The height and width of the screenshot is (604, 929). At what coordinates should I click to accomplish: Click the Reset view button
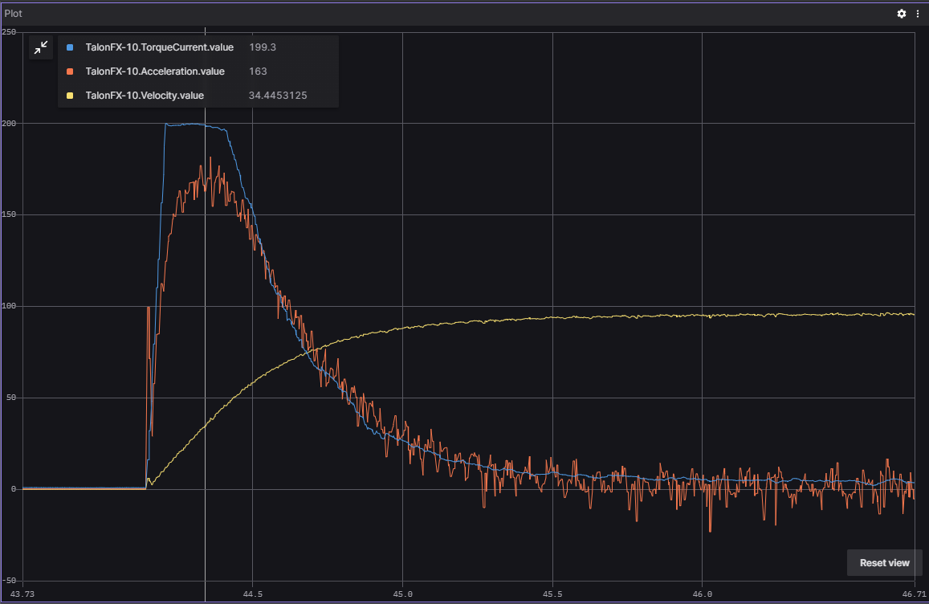884,562
